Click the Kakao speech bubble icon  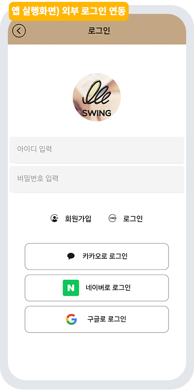71,256
